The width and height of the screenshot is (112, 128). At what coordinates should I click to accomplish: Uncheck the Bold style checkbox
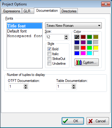[x=49, y=49]
